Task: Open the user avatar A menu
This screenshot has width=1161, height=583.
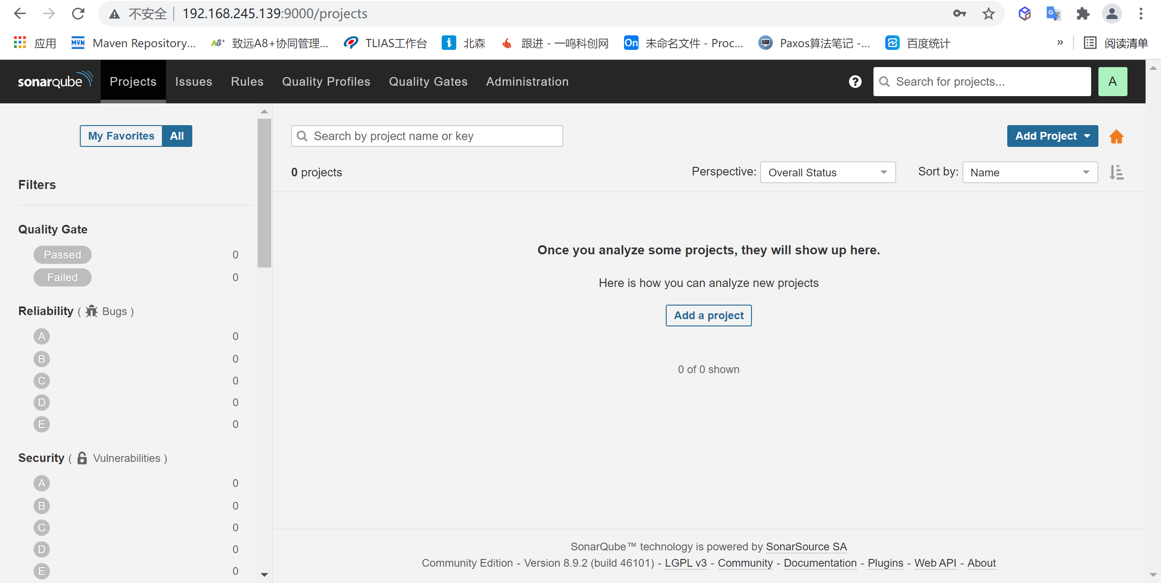Action: coord(1112,82)
